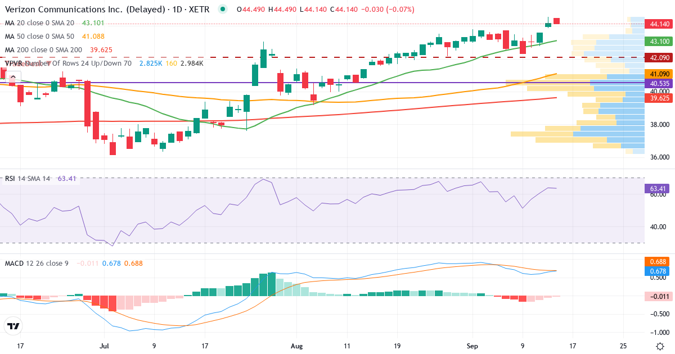675x354 pixels.
Task: Click the green 43.100 price axis label
Action: 659,42
